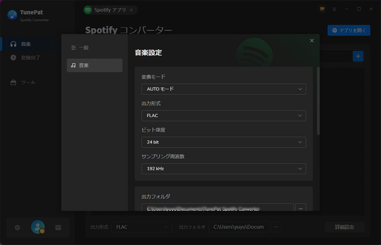
Task: Open the mail envelope icon
Action: [x=58, y=227]
